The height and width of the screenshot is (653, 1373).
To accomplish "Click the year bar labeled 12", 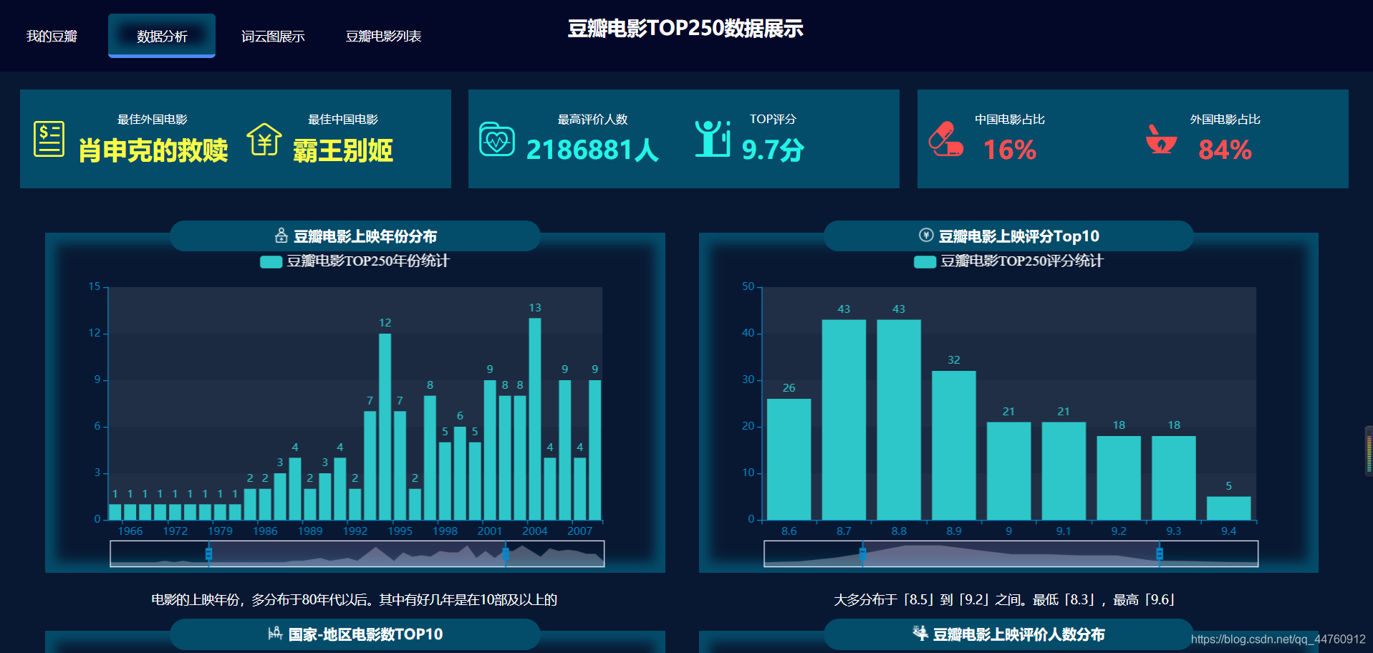I will click(385, 427).
